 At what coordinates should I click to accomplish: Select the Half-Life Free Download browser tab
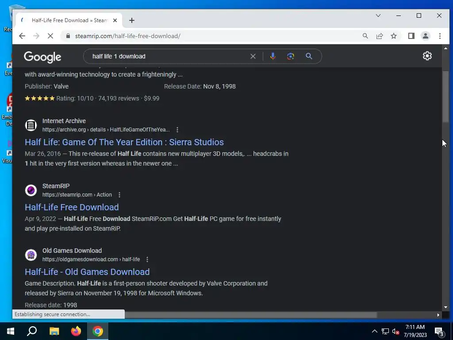69,20
